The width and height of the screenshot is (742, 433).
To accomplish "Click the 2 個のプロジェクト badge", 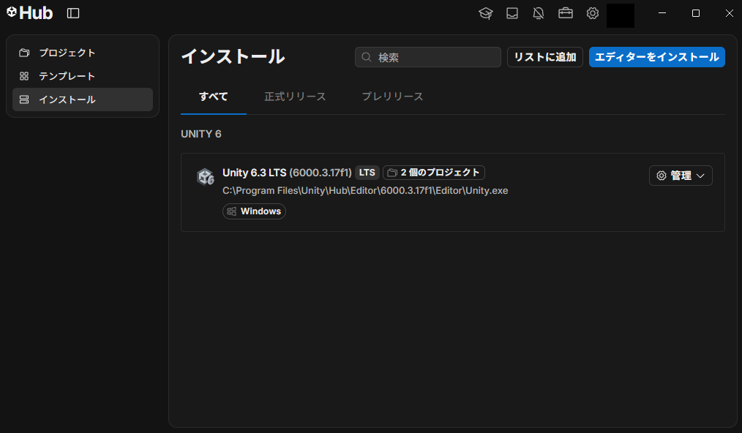I will [434, 173].
